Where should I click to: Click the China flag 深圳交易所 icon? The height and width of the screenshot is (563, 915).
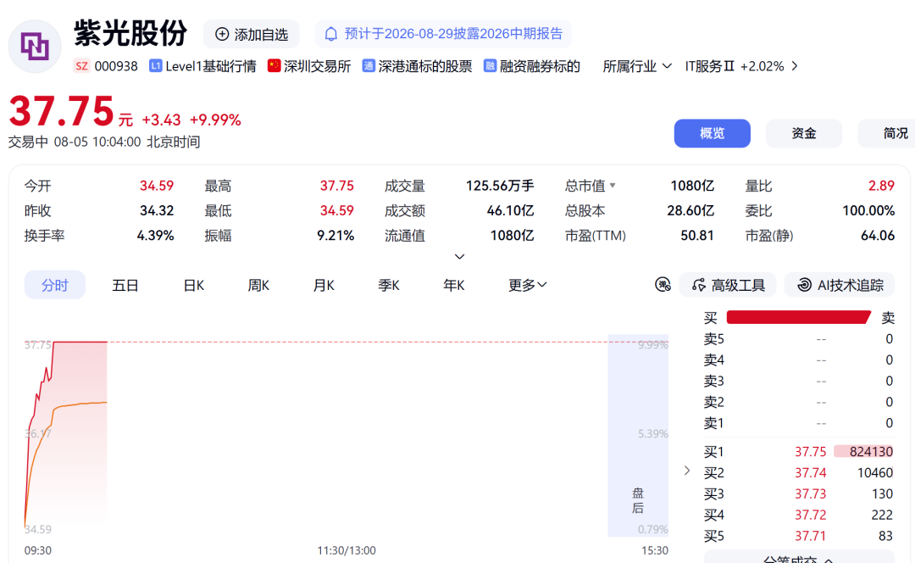(274, 65)
